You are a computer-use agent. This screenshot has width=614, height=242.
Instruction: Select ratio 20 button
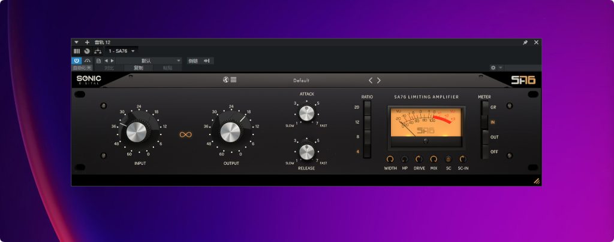pyautogui.click(x=367, y=108)
